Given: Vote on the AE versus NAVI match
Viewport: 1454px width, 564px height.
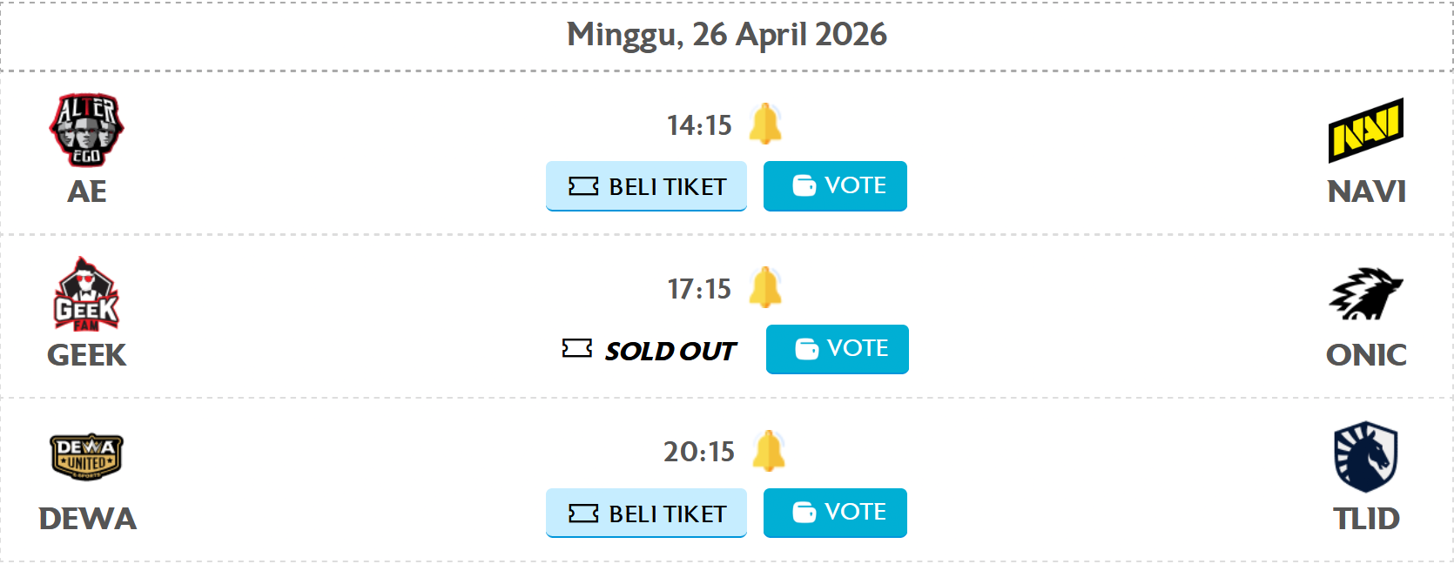Looking at the screenshot, I should tap(835, 185).
